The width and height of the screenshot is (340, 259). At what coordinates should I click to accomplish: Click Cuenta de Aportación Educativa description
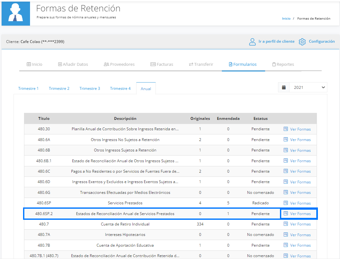125,245
